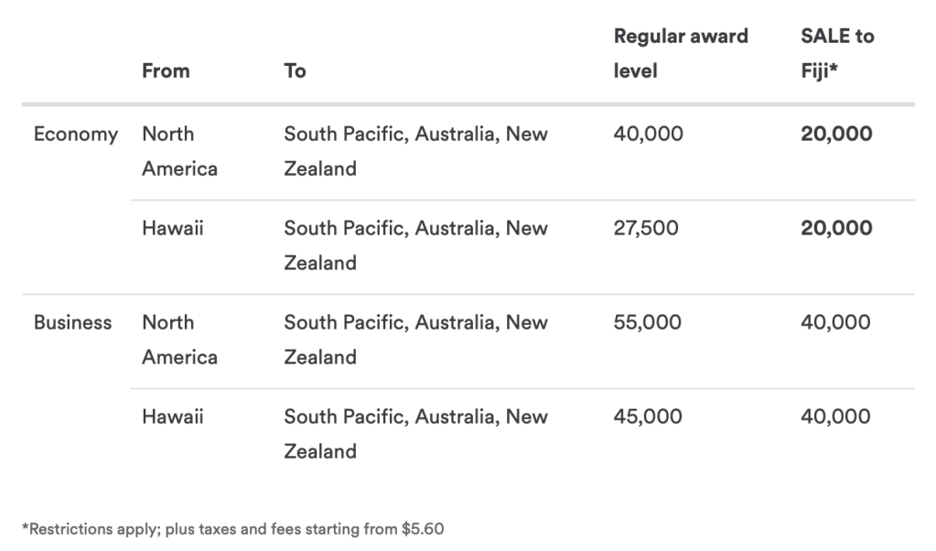Image resolution: width=936 pixels, height=551 pixels.
Task: Click the bold 20,000 sale price for Economy from Hawaii
Action: [836, 228]
